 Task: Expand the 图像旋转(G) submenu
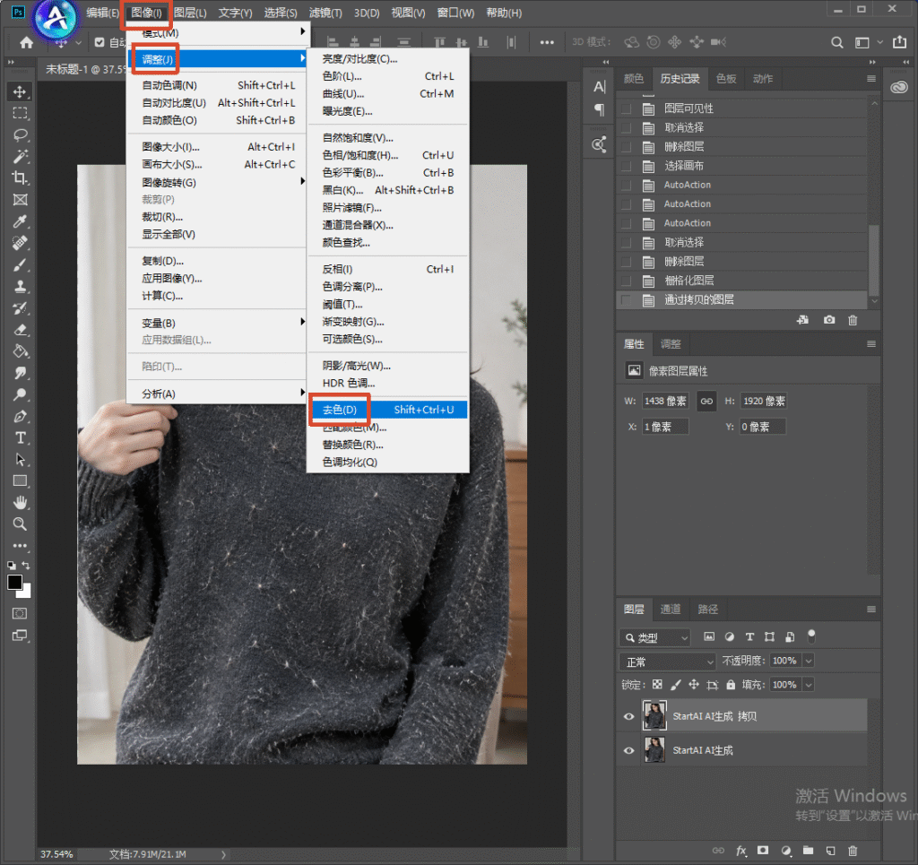coord(217,183)
